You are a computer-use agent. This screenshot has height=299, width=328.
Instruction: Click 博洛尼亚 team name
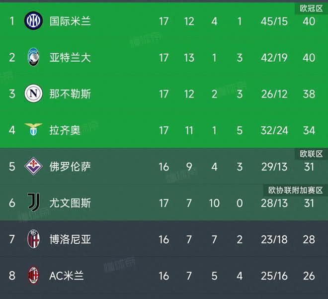(x=70, y=239)
